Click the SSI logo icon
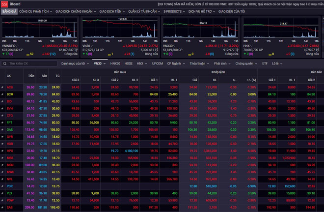This screenshot has height=212, width=324. (x=4, y=4)
